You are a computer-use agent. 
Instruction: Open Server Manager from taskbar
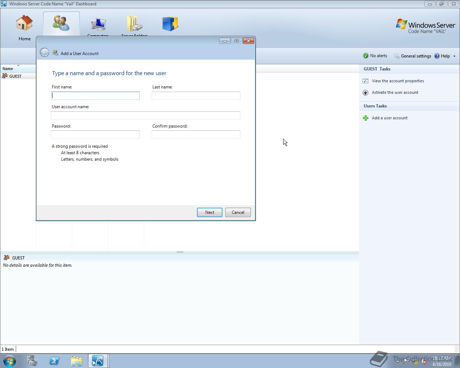pyautogui.click(x=32, y=361)
